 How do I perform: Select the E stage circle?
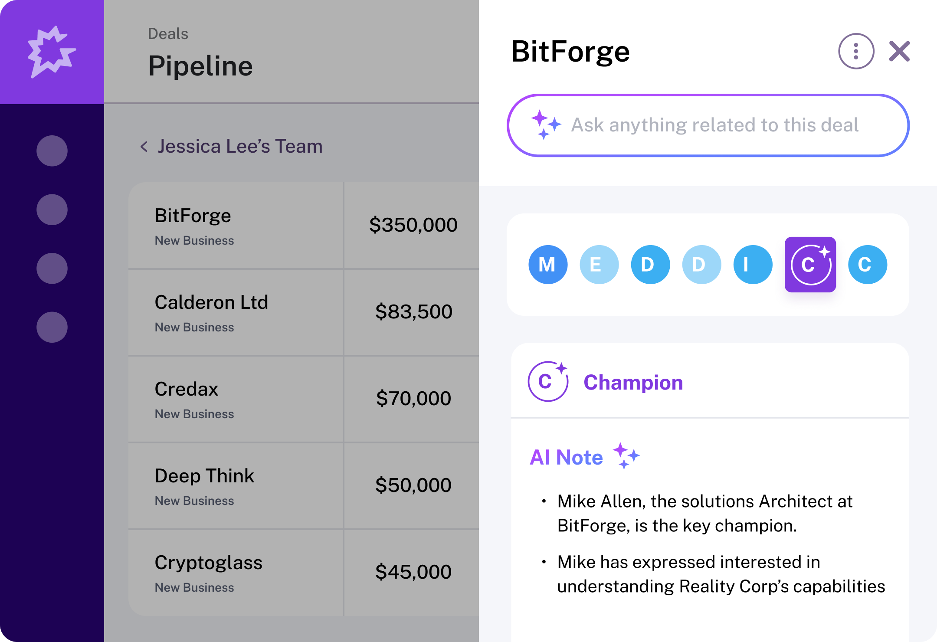tap(599, 265)
